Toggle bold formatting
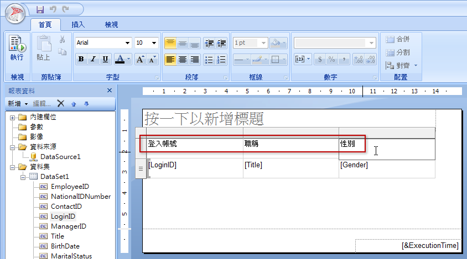Viewport: 467px width, 259px height. pos(81,59)
